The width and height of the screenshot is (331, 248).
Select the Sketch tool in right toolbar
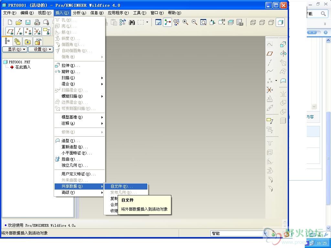(x=270, y=45)
